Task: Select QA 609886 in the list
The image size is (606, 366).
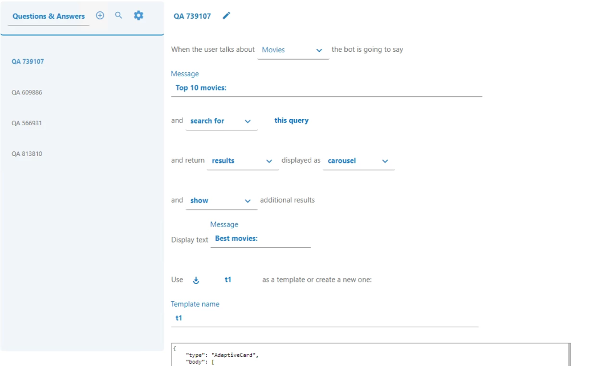Action: pyautogui.click(x=27, y=92)
